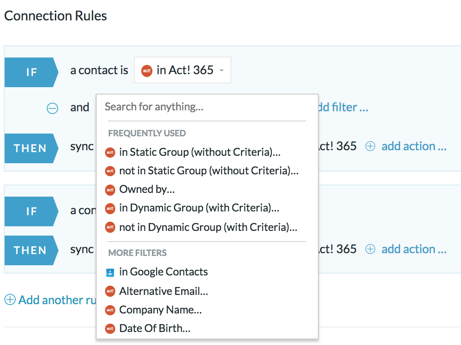
Task: Click the Act! icon beside 'Company Name...'
Action: [110, 310]
